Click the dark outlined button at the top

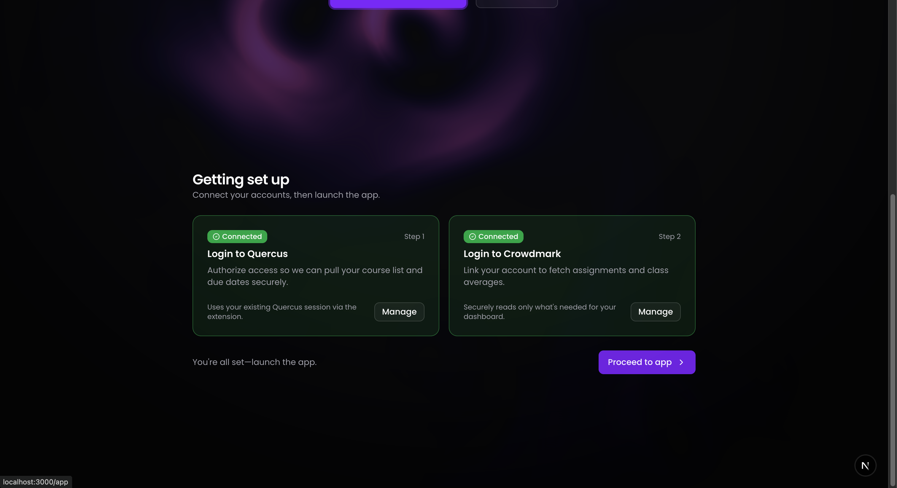[x=517, y=4]
